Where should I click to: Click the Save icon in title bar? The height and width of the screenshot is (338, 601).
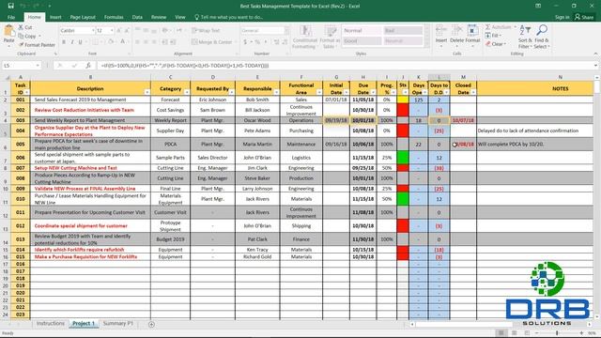coord(10,6)
